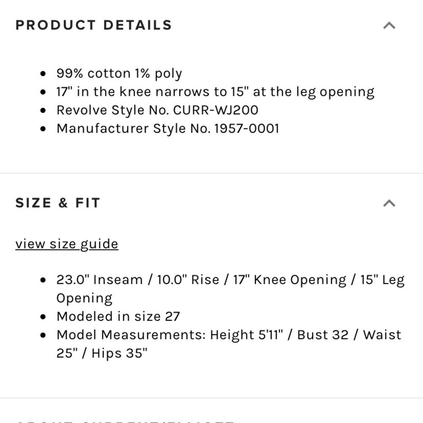Click the bullet beside Model Measurements
The width and height of the screenshot is (423, 423).
[x=43, y=335]
